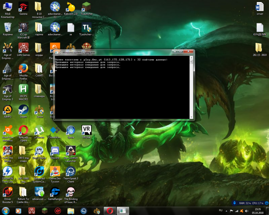Open the Recycle Bin (Корзина)
The height and width of the screenshot is (215, 269).
coord(8,28)
